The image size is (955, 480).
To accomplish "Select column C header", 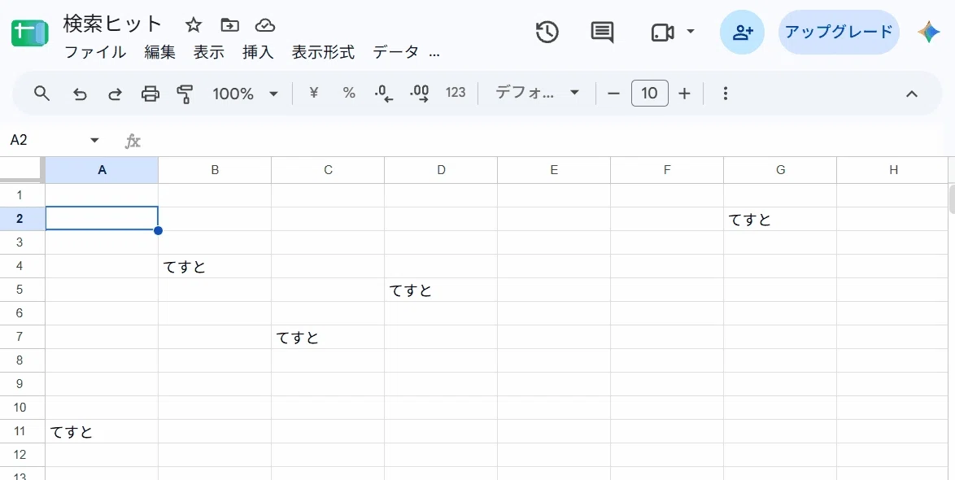I will [328, 170].
